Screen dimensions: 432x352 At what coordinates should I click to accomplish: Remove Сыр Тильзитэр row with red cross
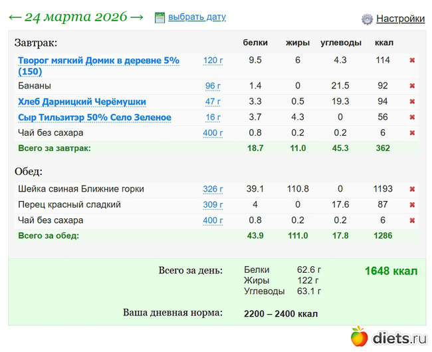click(x=412, y=118)
